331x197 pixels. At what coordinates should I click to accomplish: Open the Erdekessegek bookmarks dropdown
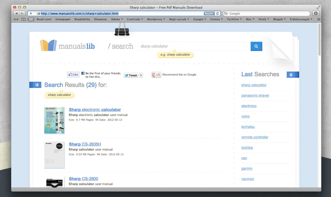pos(301,19)
